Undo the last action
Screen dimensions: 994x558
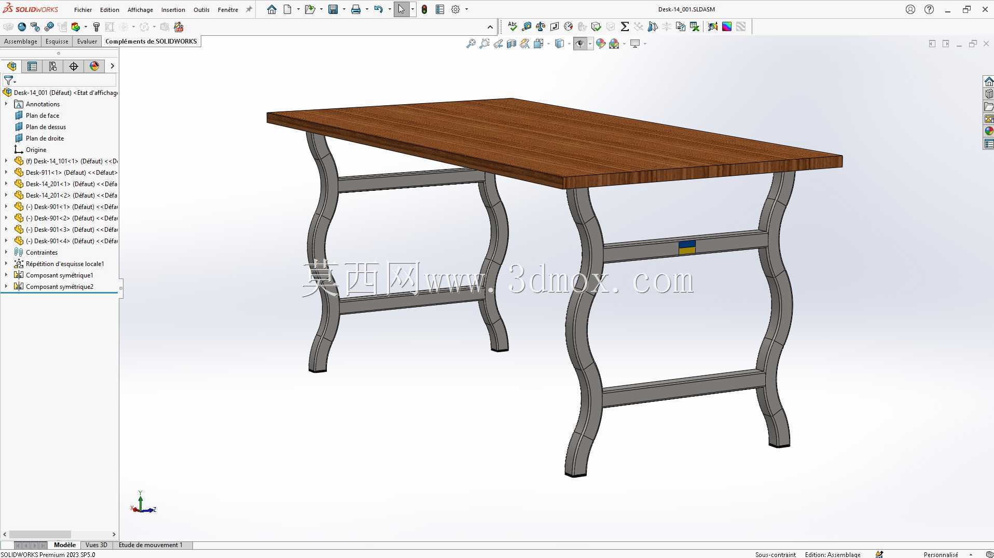click(x=379, y=9)
